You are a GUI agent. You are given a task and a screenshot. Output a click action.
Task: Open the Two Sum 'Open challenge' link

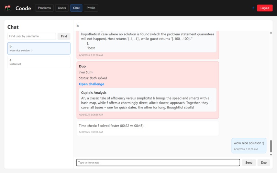(x=91, y=84)
